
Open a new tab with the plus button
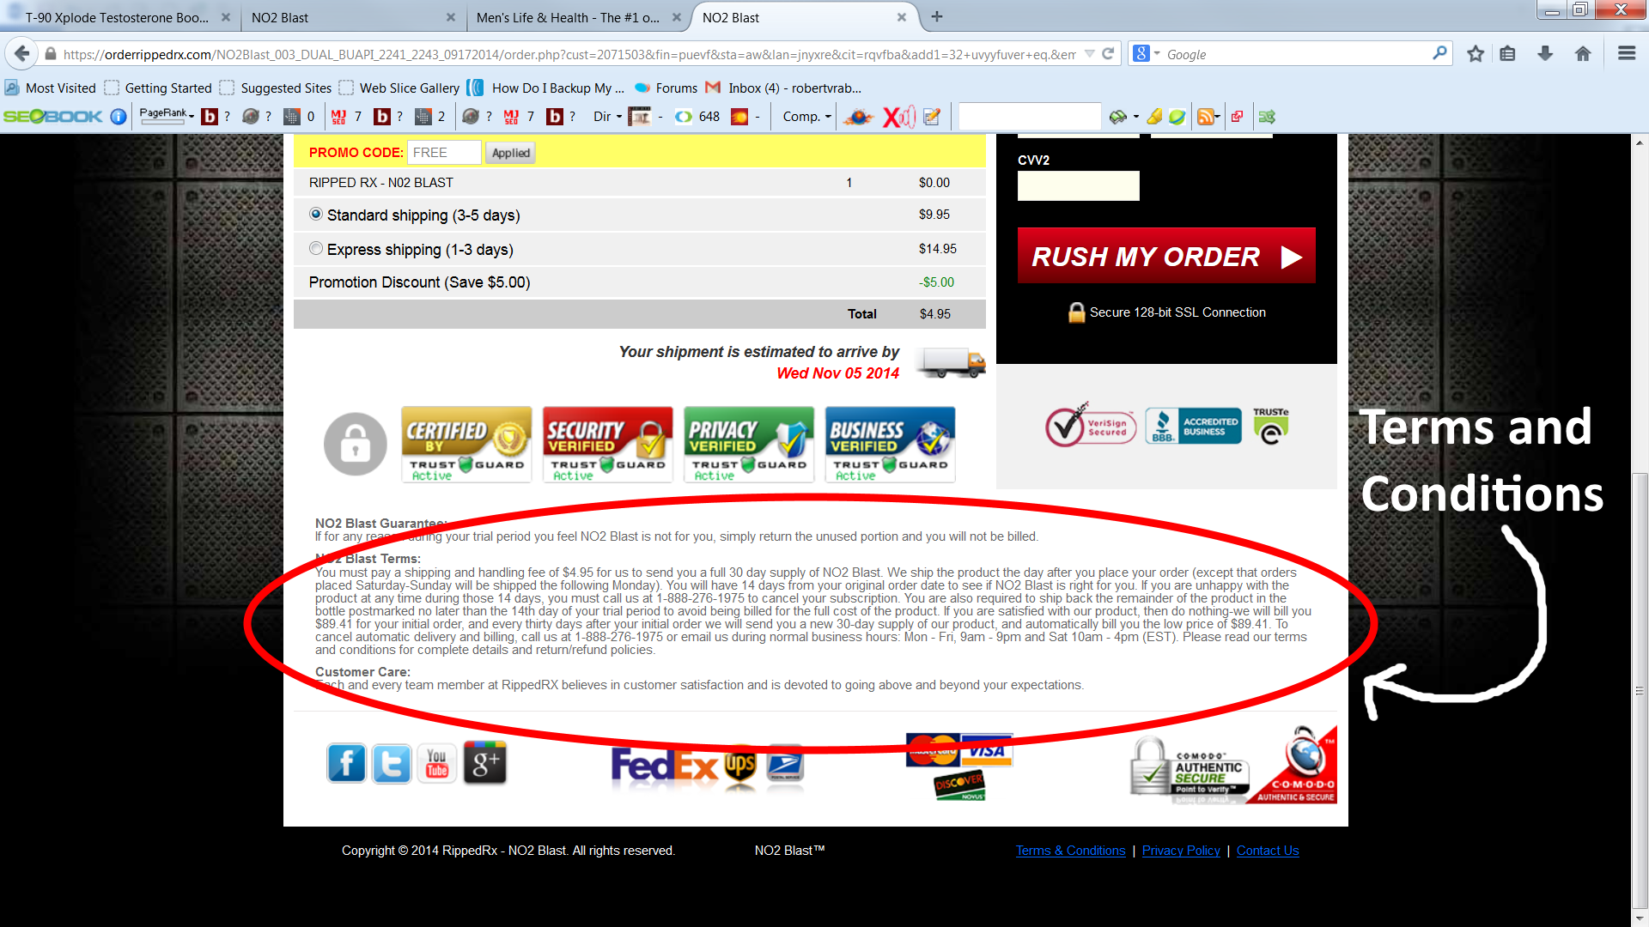[937, 16]
